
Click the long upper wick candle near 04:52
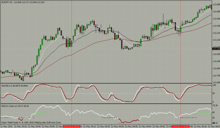tap(163, 19)
